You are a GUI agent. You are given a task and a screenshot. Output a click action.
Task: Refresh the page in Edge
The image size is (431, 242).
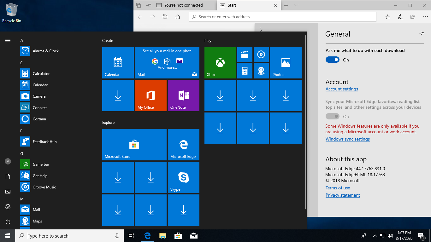[x=165, y=17]
